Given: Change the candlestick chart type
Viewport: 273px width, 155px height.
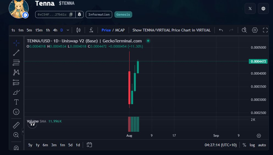Looking at the screenshot, I should tap(78, 30).
